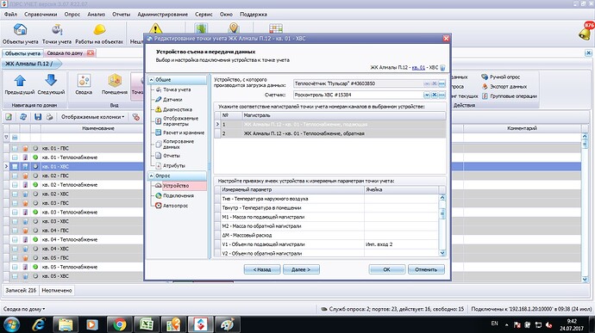Click the ellipsis button of the Счетчик field
595x333 pixels.
point(442,95)
